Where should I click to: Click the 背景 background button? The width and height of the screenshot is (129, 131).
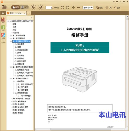coord(99,8)
